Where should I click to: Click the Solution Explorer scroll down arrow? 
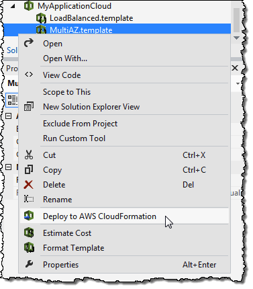pos(236,38)
